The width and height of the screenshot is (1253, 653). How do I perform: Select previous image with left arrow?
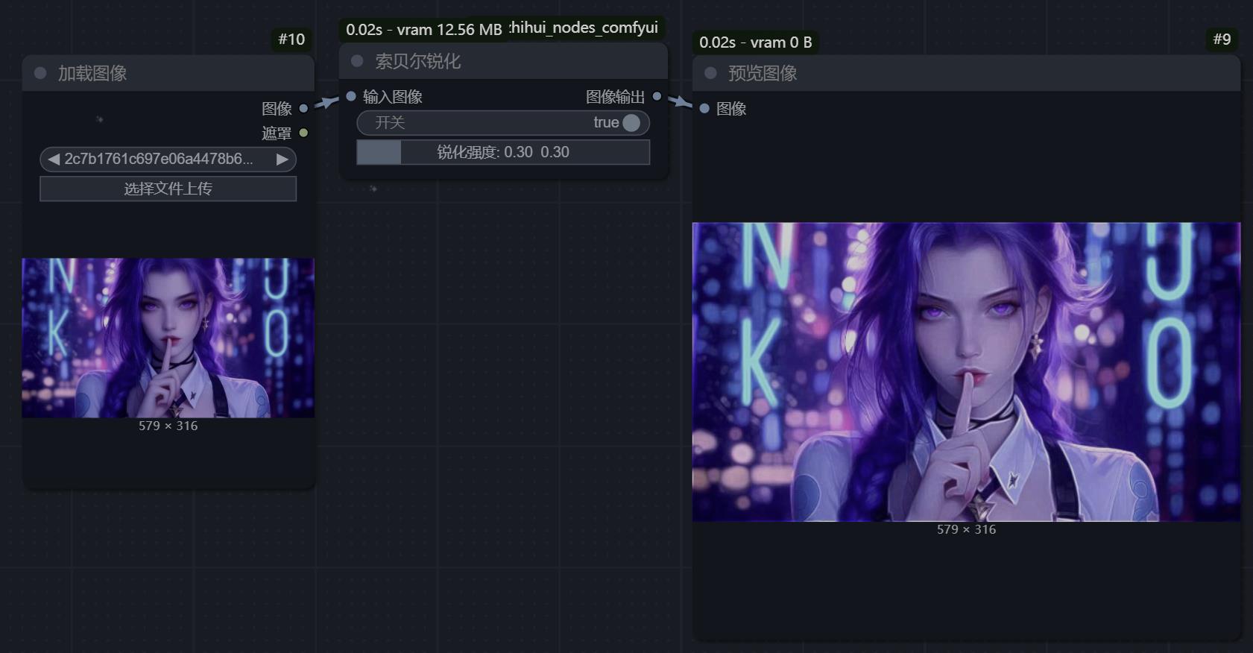53,159
